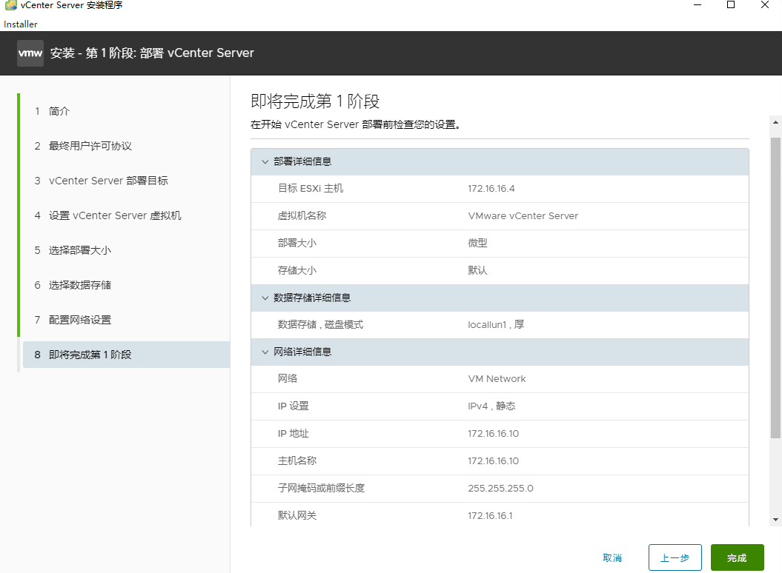Click default gateway value 172.16.16.1
The width and height of the screenshot is (782, 573).
tap(490, 516)
